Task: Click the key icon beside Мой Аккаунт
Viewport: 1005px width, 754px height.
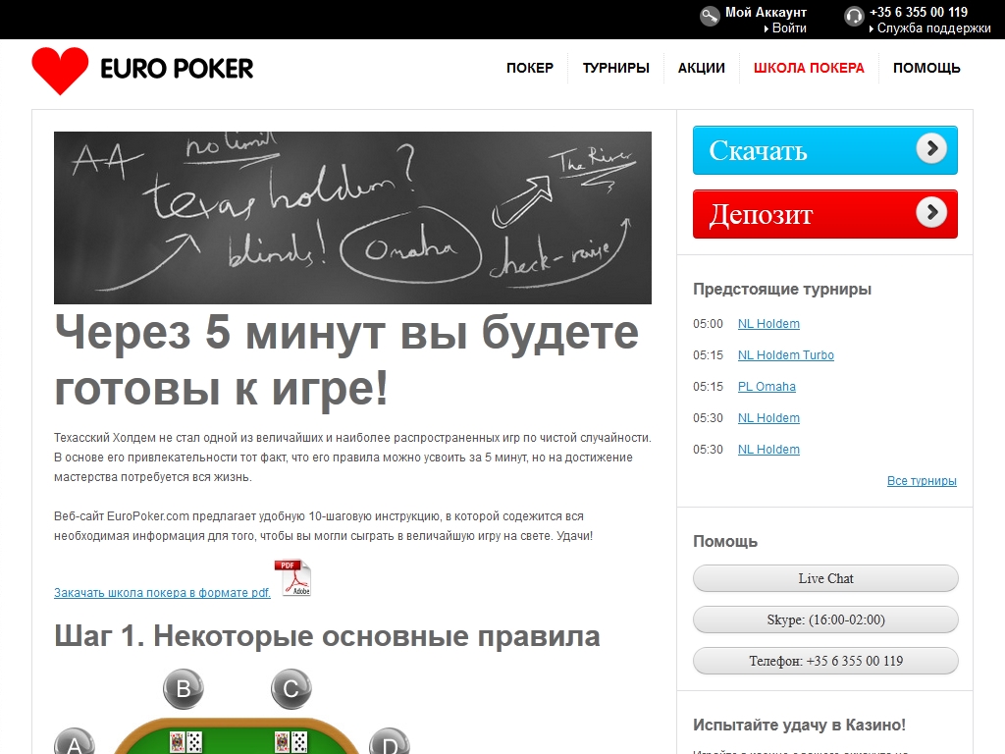Action: click(710, 17)
